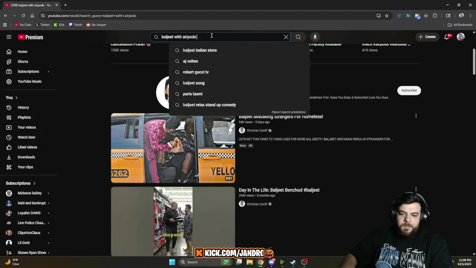This screenshot has height=268, width=476.
Task: Open the 'Day In The Life: Baljeet Benchod #baljeet' title
Action: [279, 190]
